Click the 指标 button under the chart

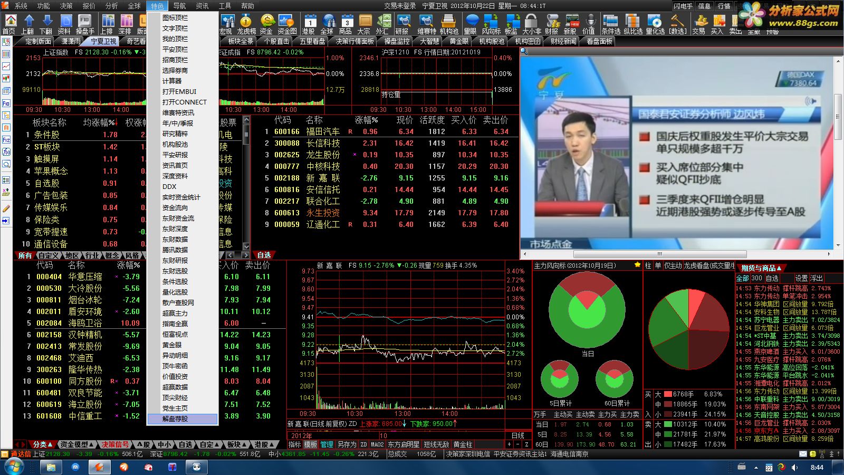[294, 444]
